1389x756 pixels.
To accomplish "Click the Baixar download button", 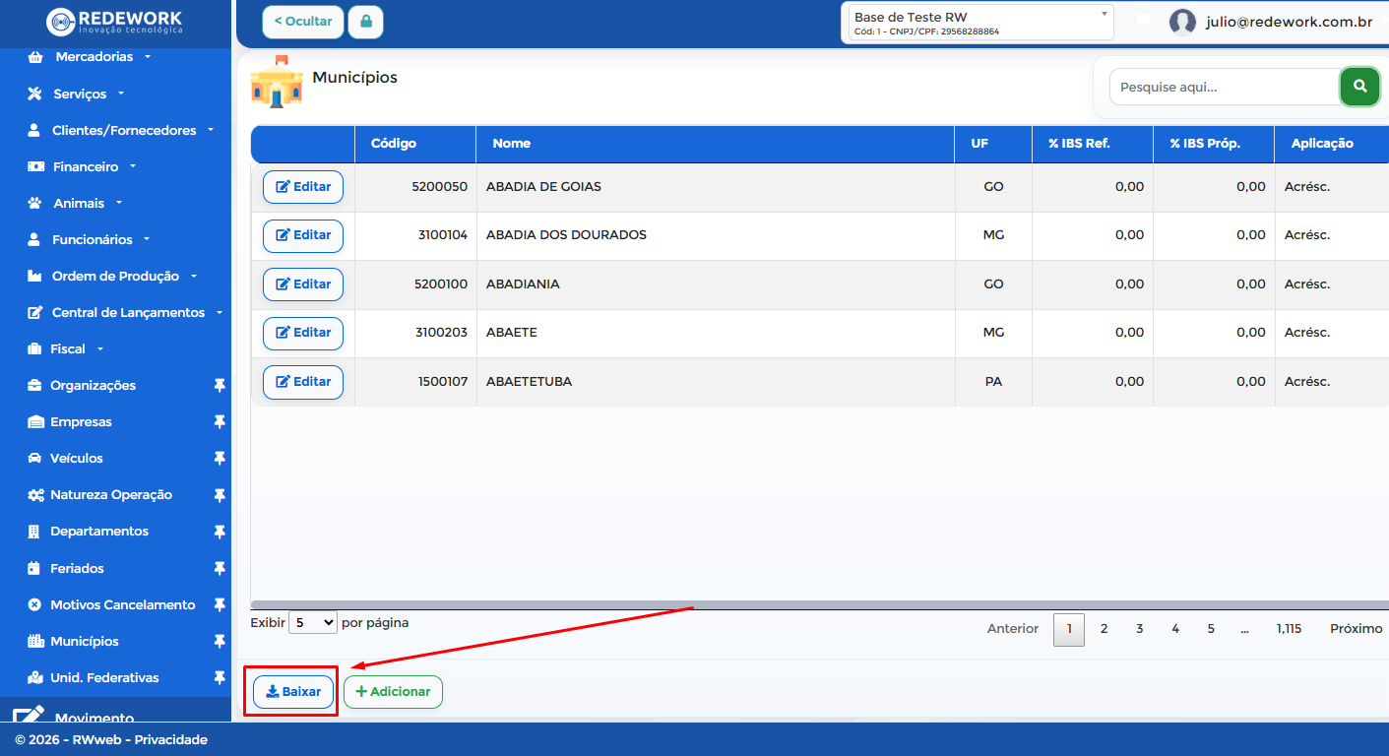I will [x=293, y=691].
